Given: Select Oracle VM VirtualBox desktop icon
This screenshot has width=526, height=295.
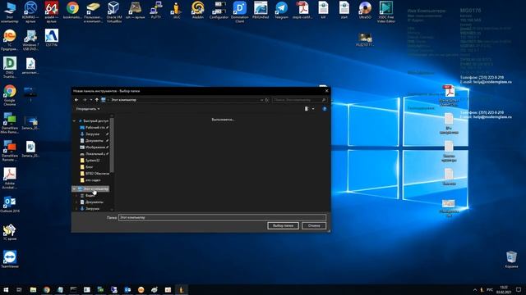Looking at the screenshot, I should click(x=114, y=11).
